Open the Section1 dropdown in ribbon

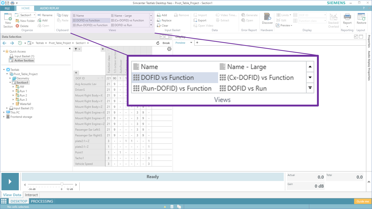point(34,15)
